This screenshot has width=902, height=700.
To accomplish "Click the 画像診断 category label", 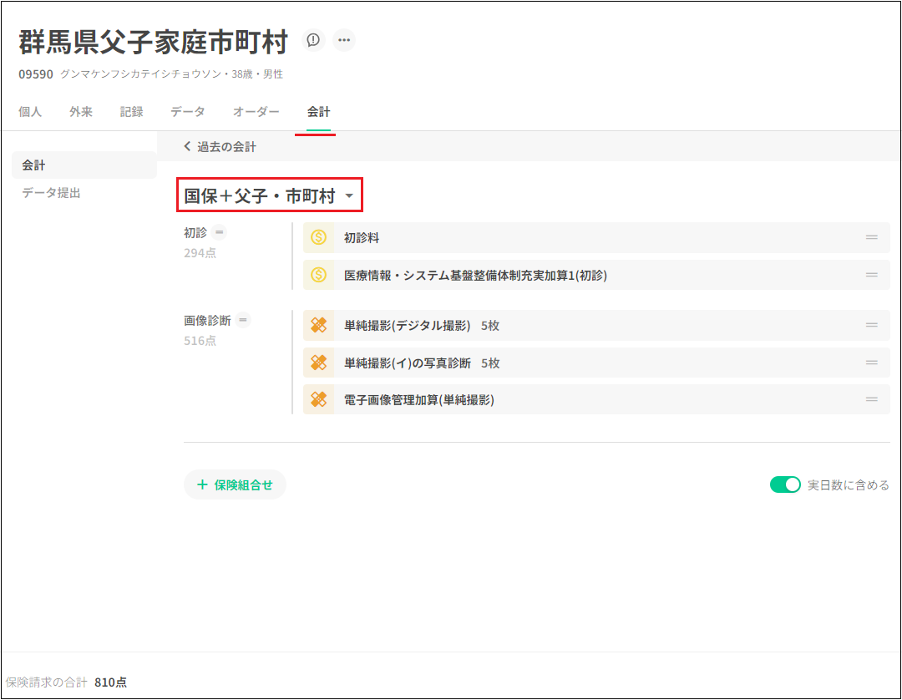I will [207, 320].
